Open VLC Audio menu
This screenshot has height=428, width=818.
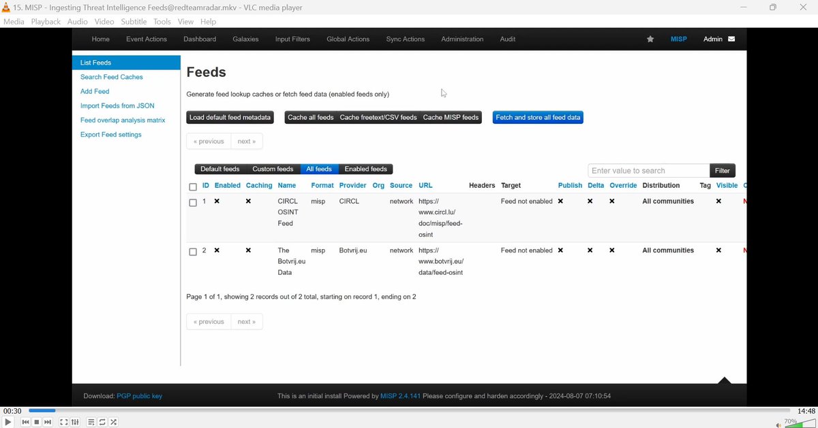pyautogui.click(x=78, y=22)
